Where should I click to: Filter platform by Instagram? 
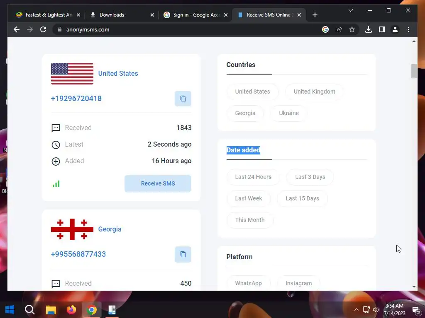(x=298, y=283)
